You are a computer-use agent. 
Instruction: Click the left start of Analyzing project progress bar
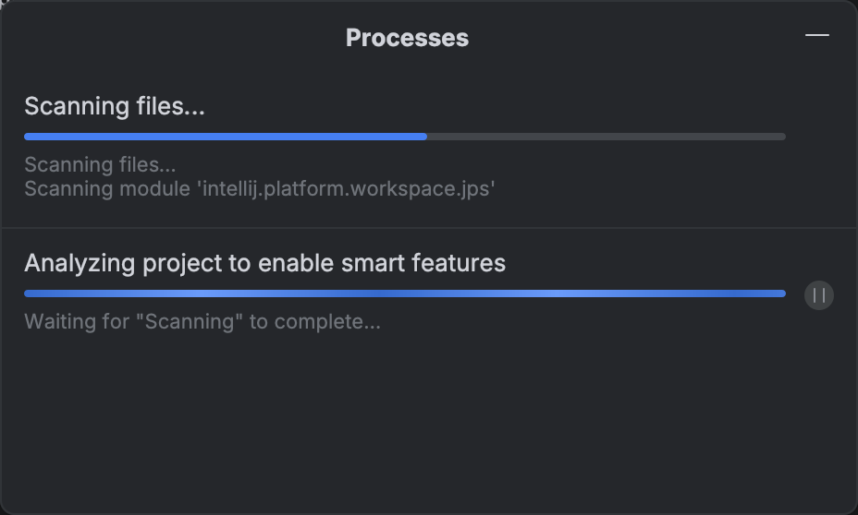pyautogui.click(x=28, y=293)
